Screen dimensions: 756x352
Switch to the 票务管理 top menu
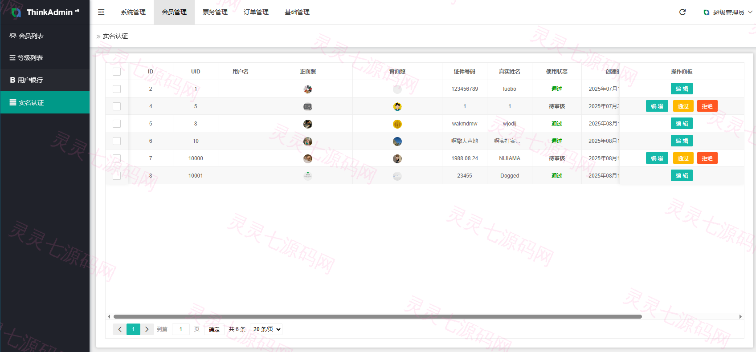[215, 12]
